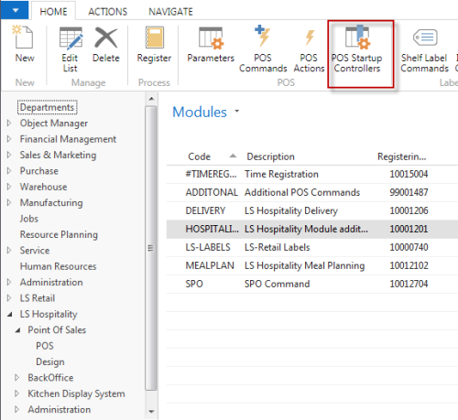458x420 pixels.
Task: Click navigation pane scrollbar up arrow
Action: (x=151, y=99)
